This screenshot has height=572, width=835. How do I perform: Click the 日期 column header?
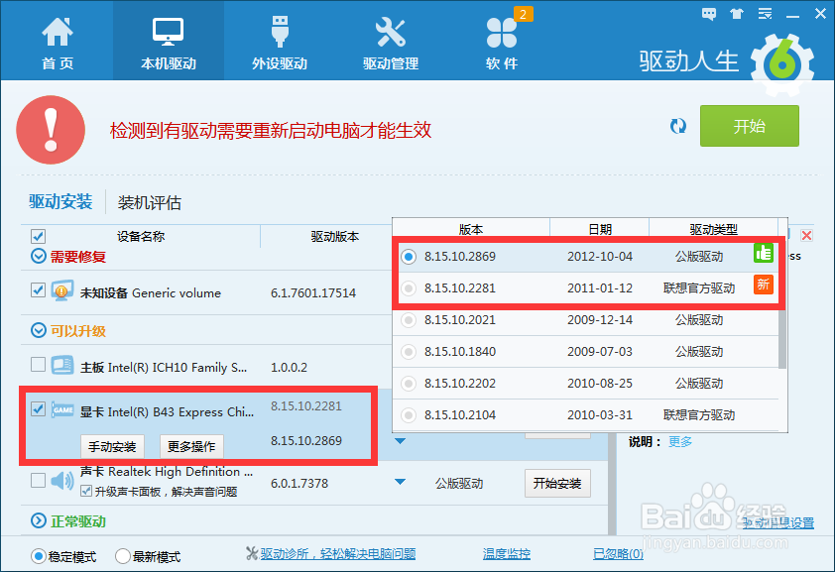pyautogui.click(x=600, y=229)
